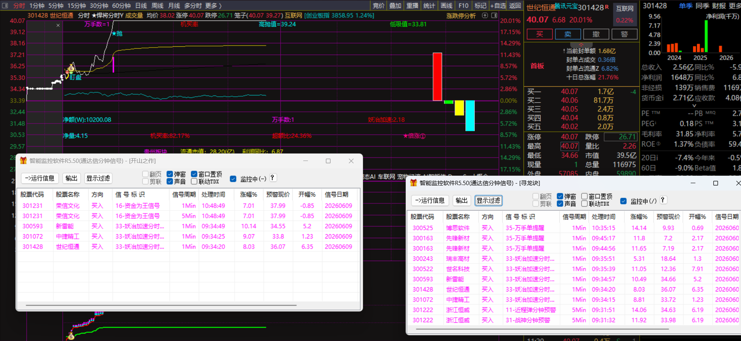Add stock via +自选 button

pos(498,5)
